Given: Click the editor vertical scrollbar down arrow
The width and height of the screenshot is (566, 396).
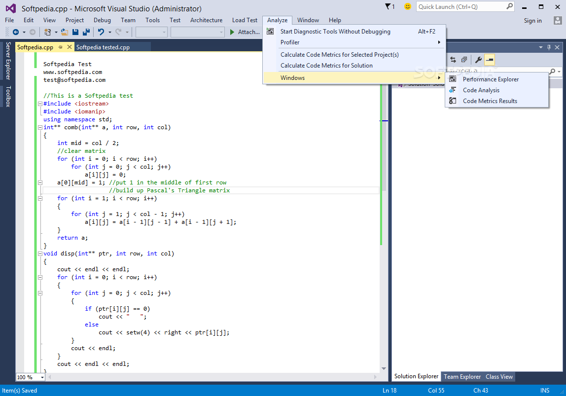Looking at the screenshot, I should coord(384,368).
